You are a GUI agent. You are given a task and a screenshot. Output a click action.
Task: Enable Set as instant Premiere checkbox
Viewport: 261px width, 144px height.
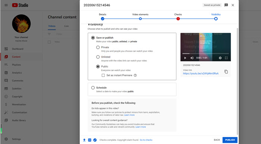point(103,75)
